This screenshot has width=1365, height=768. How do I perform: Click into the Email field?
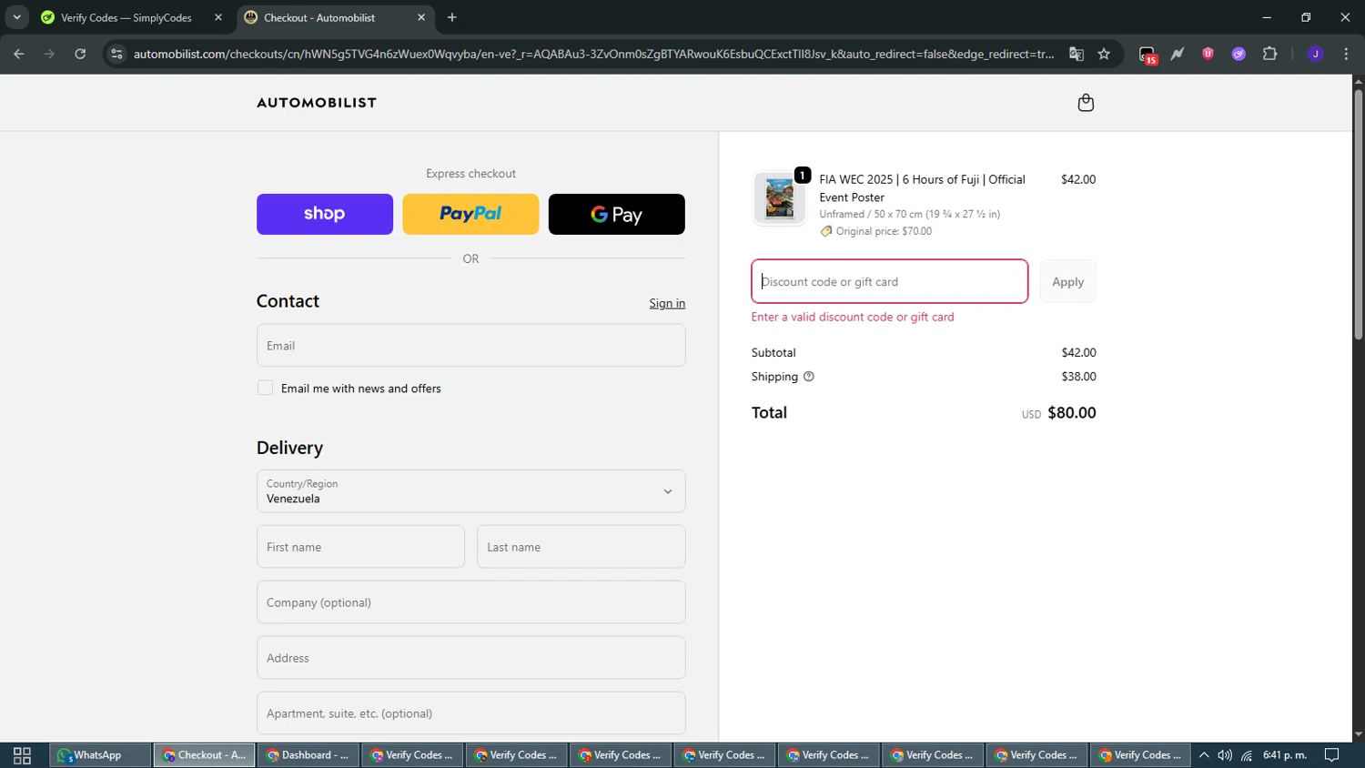[x=470, y=346]
